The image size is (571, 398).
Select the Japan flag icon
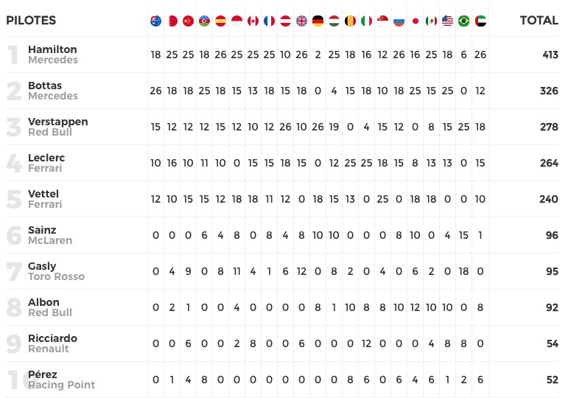[x=415, y=21]
